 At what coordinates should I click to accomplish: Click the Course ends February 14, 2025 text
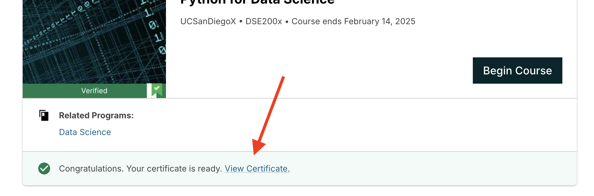point(353,22)
